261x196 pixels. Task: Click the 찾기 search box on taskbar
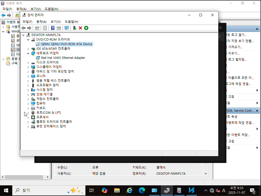click(38, 190)
